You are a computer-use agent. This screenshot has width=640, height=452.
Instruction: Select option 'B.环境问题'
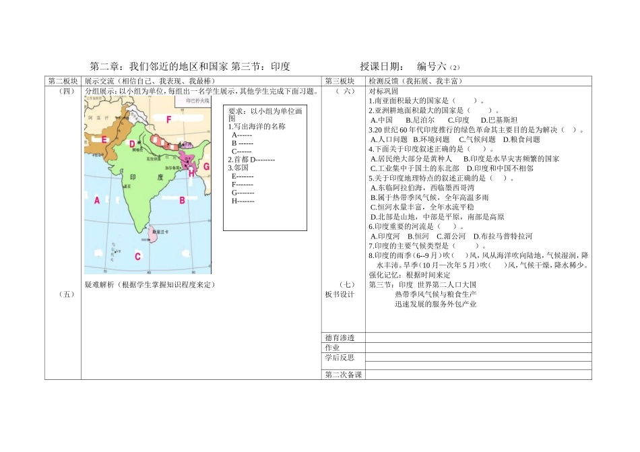[431, 139]
